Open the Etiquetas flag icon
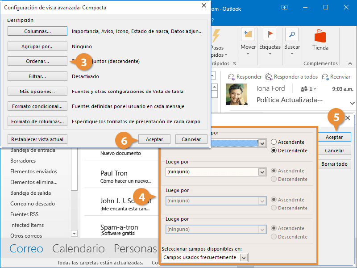 [270, 34]
